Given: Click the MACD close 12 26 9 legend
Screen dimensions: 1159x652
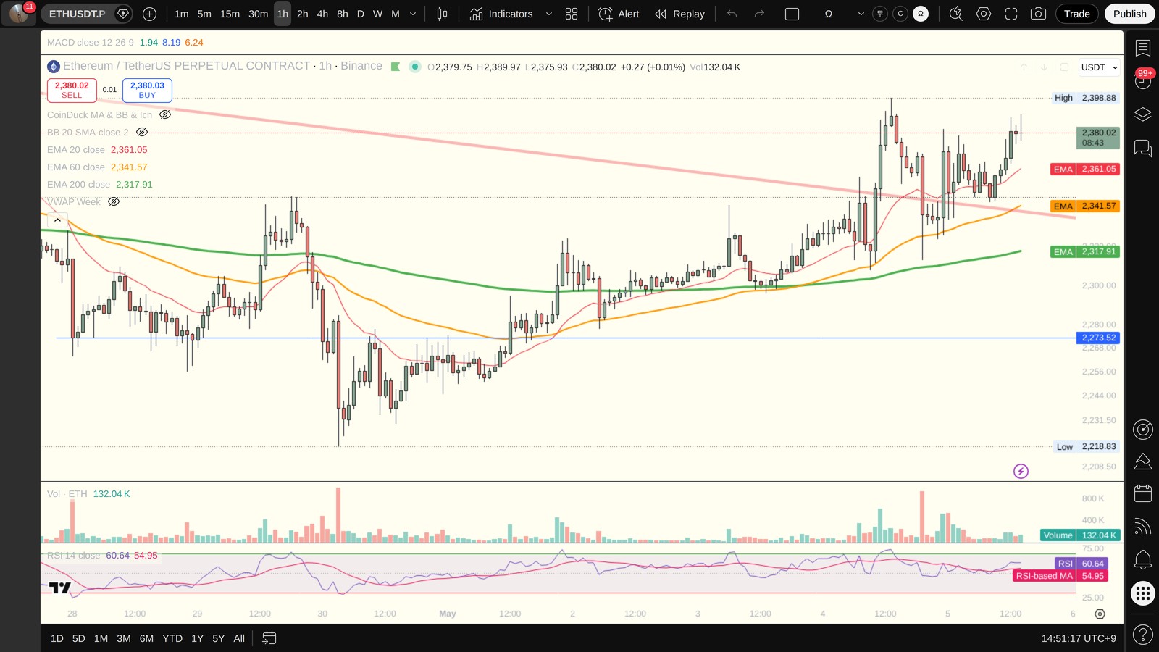Looking at the screenshot, I should (x=91, y=43).
